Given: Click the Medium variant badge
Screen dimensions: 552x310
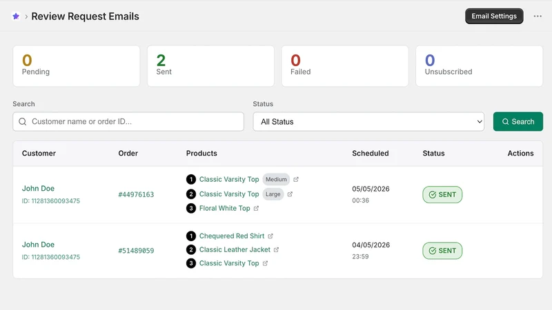Looking at the screenshot, I should (276, 179).
